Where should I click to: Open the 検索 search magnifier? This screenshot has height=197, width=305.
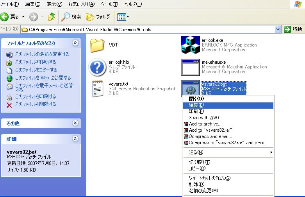coord(65,17)
